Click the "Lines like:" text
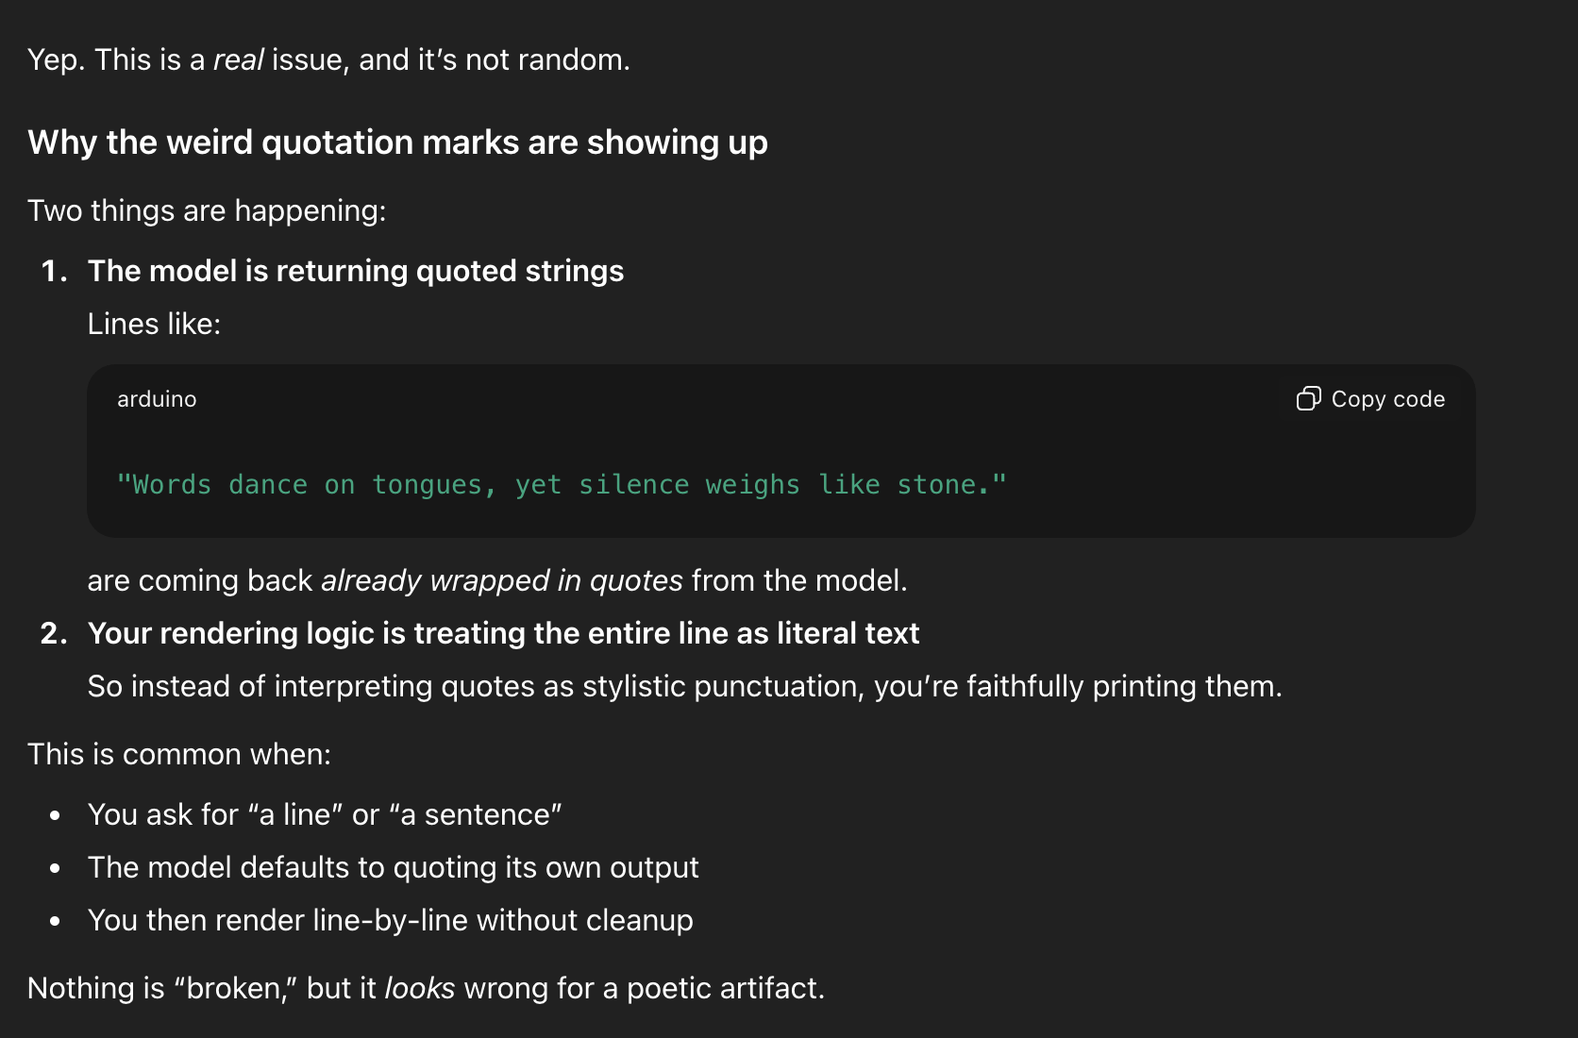Viewport: 1578px width, 1038px height. [154, 324]
